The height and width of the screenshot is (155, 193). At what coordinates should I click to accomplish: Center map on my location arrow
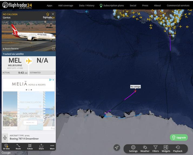click(117, 147)
